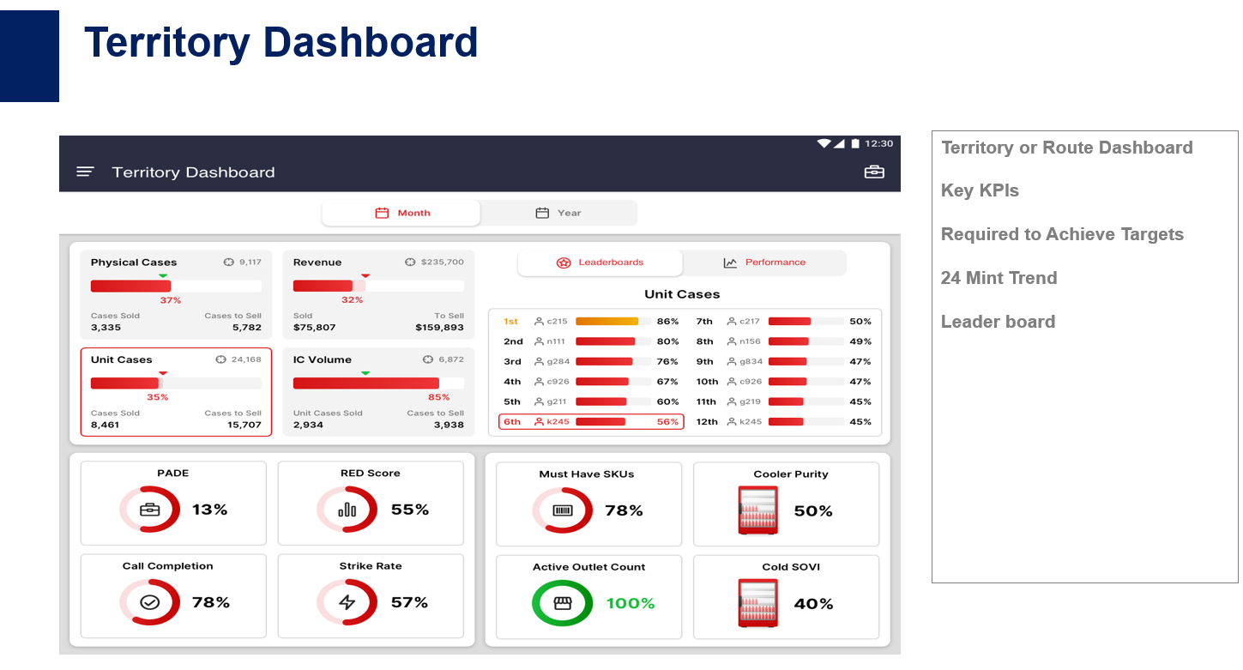1243x670 pixels.
Task: Click the RED Score bar chart icon
Action: [347, 510]
